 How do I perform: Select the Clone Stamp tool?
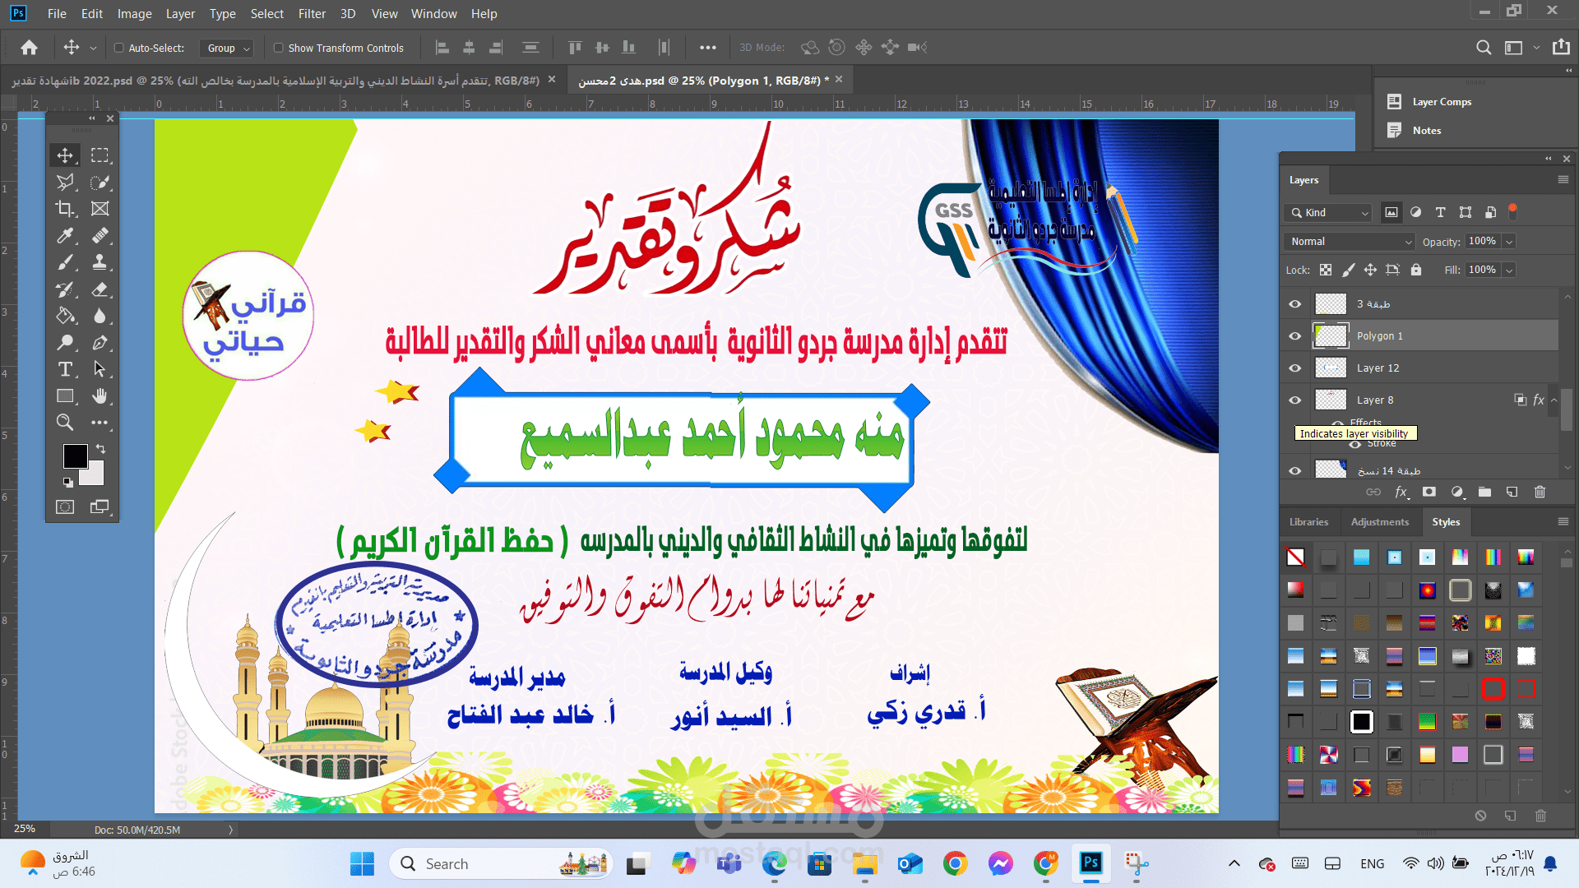tap(100, 262)
